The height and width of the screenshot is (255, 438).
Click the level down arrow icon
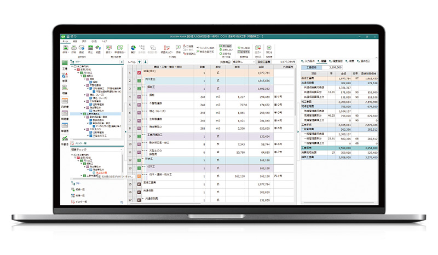coord(145,62)
